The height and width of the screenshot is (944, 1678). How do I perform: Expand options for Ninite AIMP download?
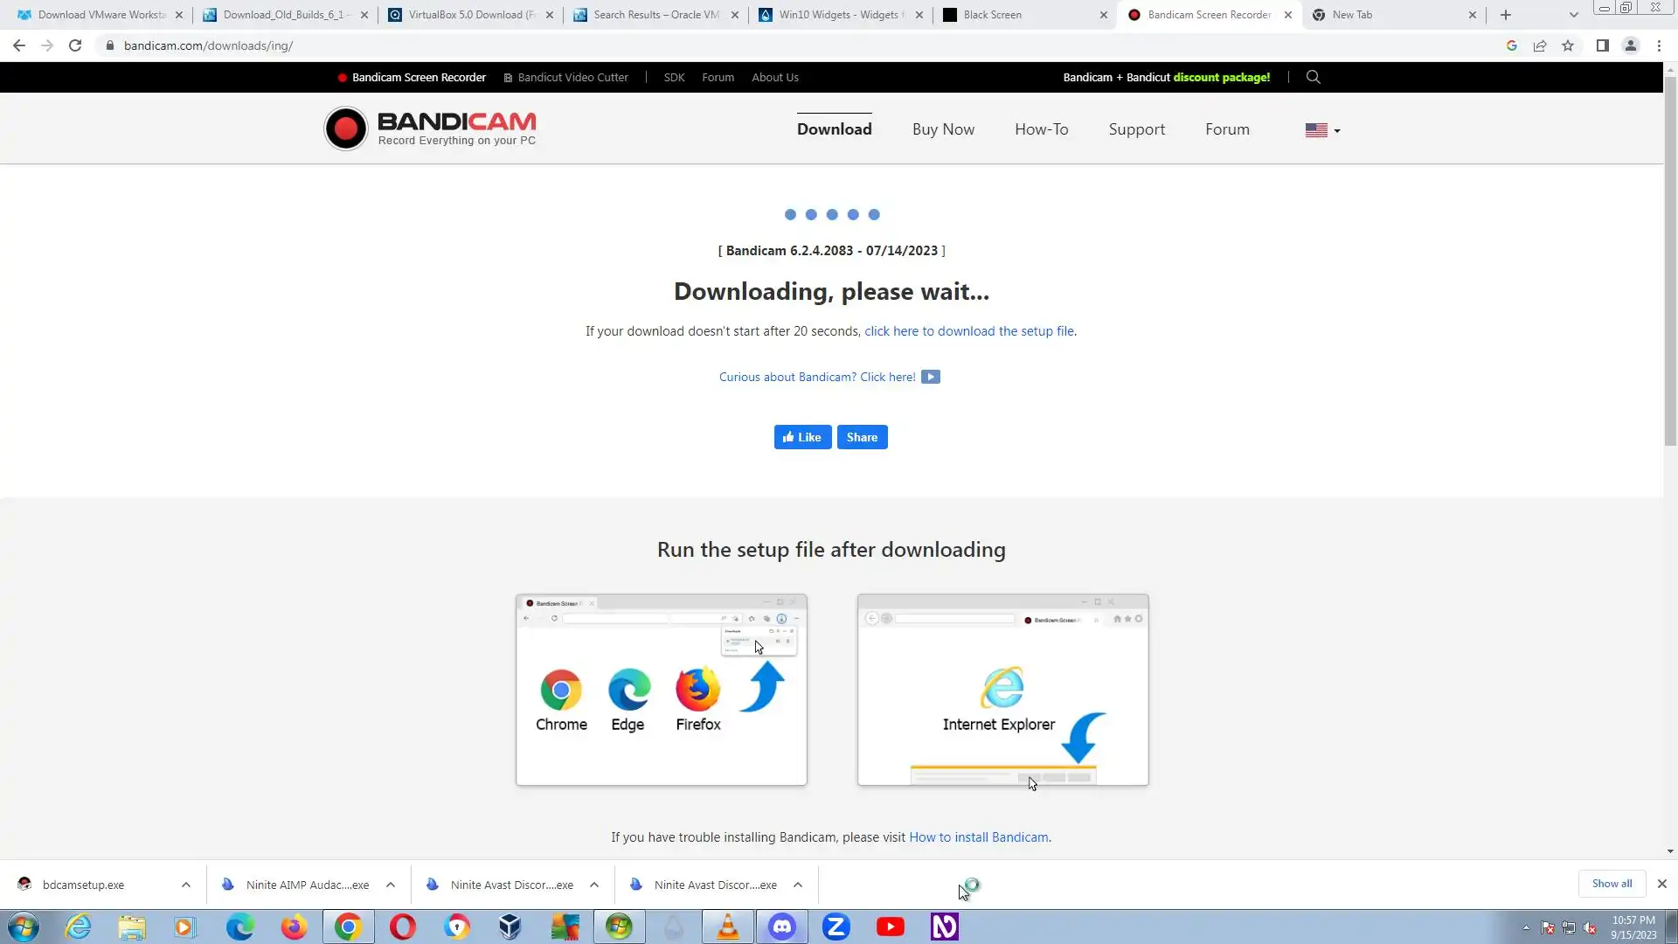tap(391, 885)
